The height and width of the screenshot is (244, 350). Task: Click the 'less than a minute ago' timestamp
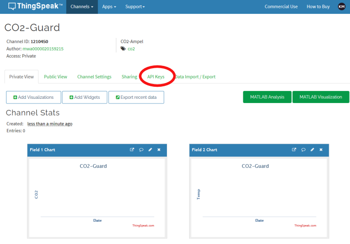tap(50, 124)
